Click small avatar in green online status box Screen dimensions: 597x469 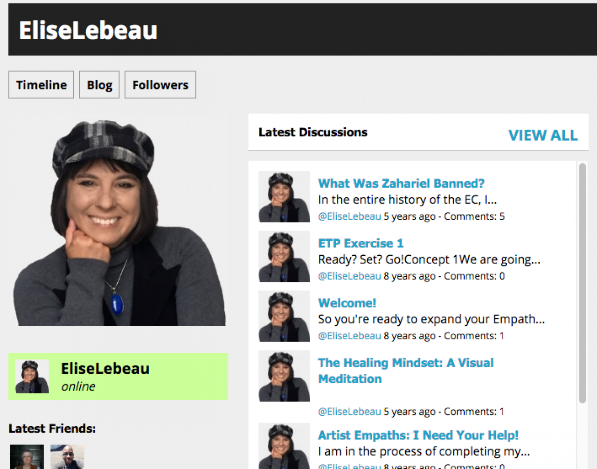click(x=32, y=376)
